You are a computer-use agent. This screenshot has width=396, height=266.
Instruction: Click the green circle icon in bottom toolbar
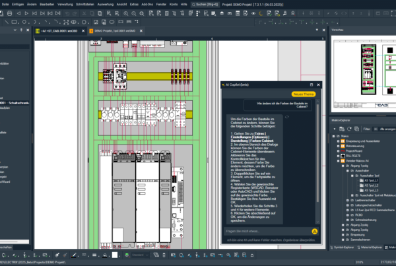point(127,253)
